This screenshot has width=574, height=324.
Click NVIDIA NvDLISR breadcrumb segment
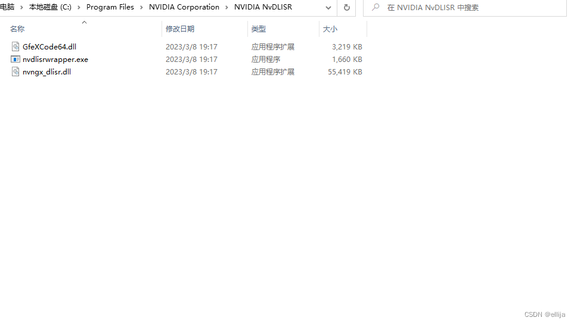263,7
